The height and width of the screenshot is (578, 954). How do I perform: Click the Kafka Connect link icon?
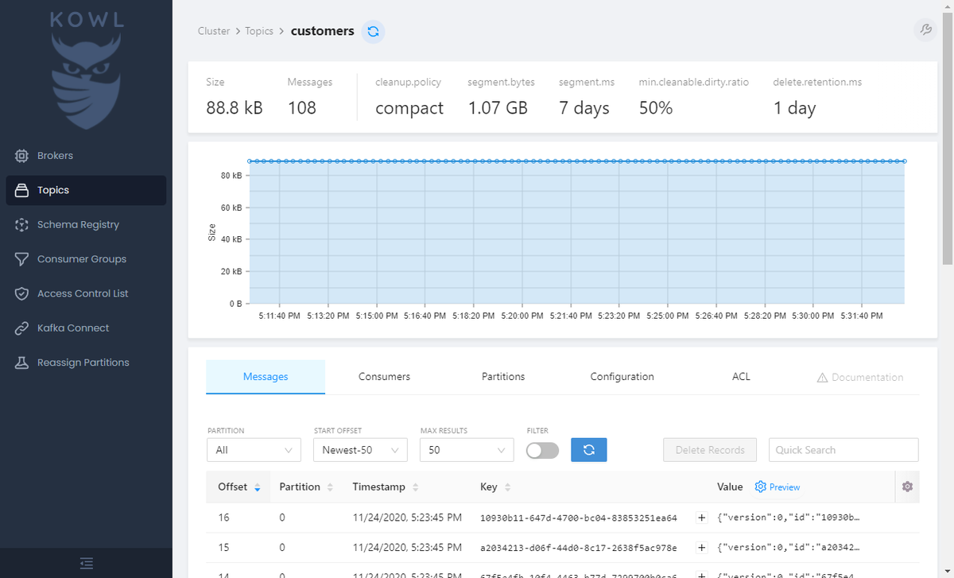click(x=22, y=328)
